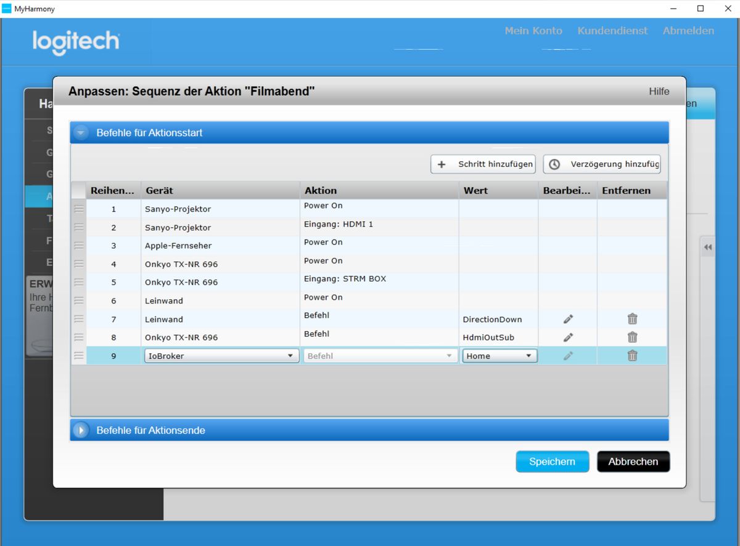Click the MyHarmony app icon in title bar
This screenshot has height=546, width=740.
point(7,9)
